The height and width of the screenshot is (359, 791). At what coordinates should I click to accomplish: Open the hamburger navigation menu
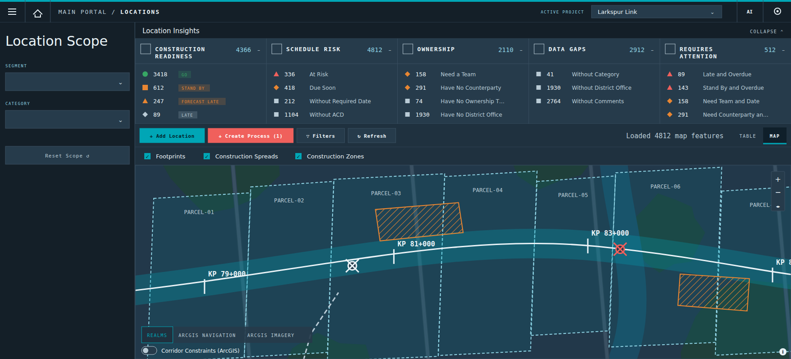(12, 12)
